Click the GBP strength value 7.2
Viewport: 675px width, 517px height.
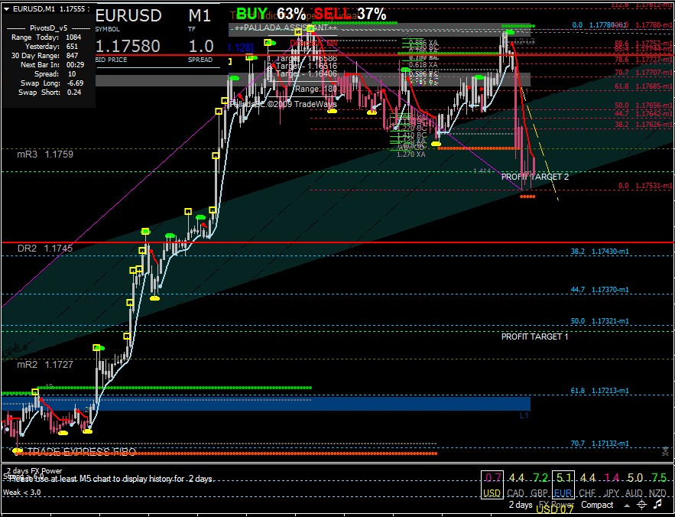540,478
